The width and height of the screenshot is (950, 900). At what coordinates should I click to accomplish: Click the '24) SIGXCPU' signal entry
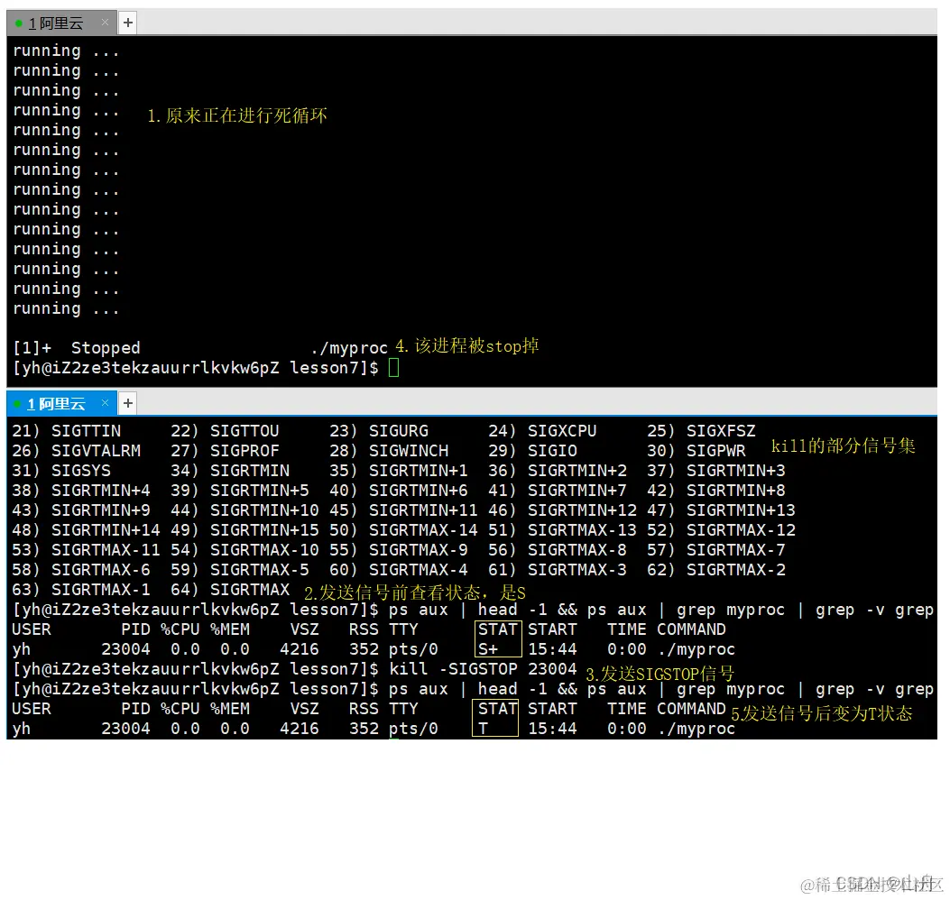click(x=542, y=431)
